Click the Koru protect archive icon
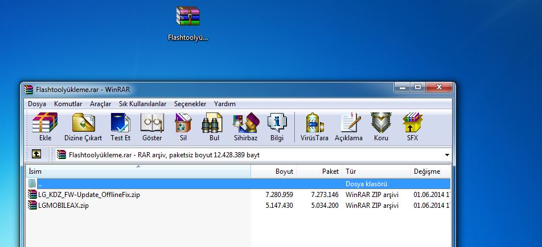The height and width of the screenshot is (247, 542). (x=381, y=123)
